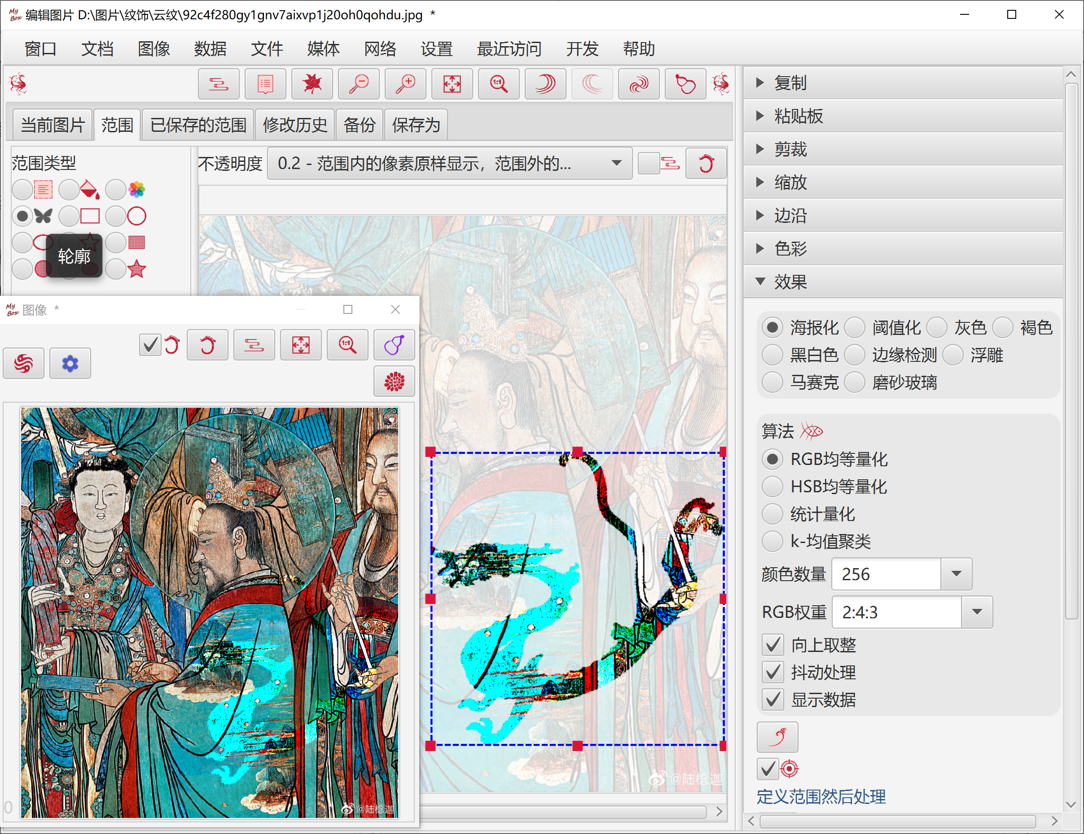Click the red run button below 显示数据

778,737
